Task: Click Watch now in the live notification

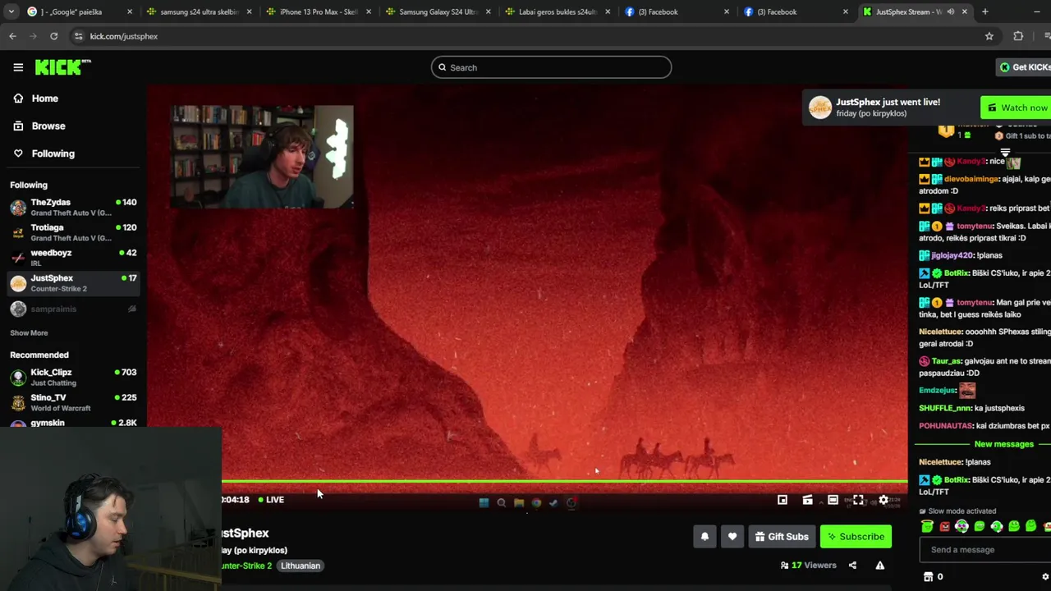Action: [x=1017, y=108]
